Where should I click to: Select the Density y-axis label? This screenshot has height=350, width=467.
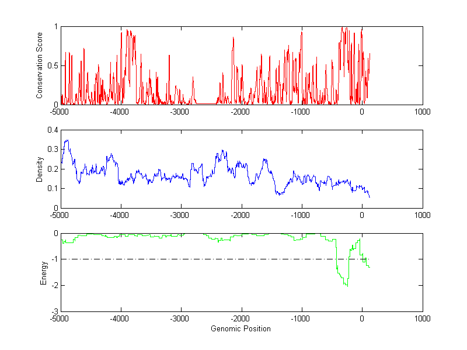coord(39,169)
